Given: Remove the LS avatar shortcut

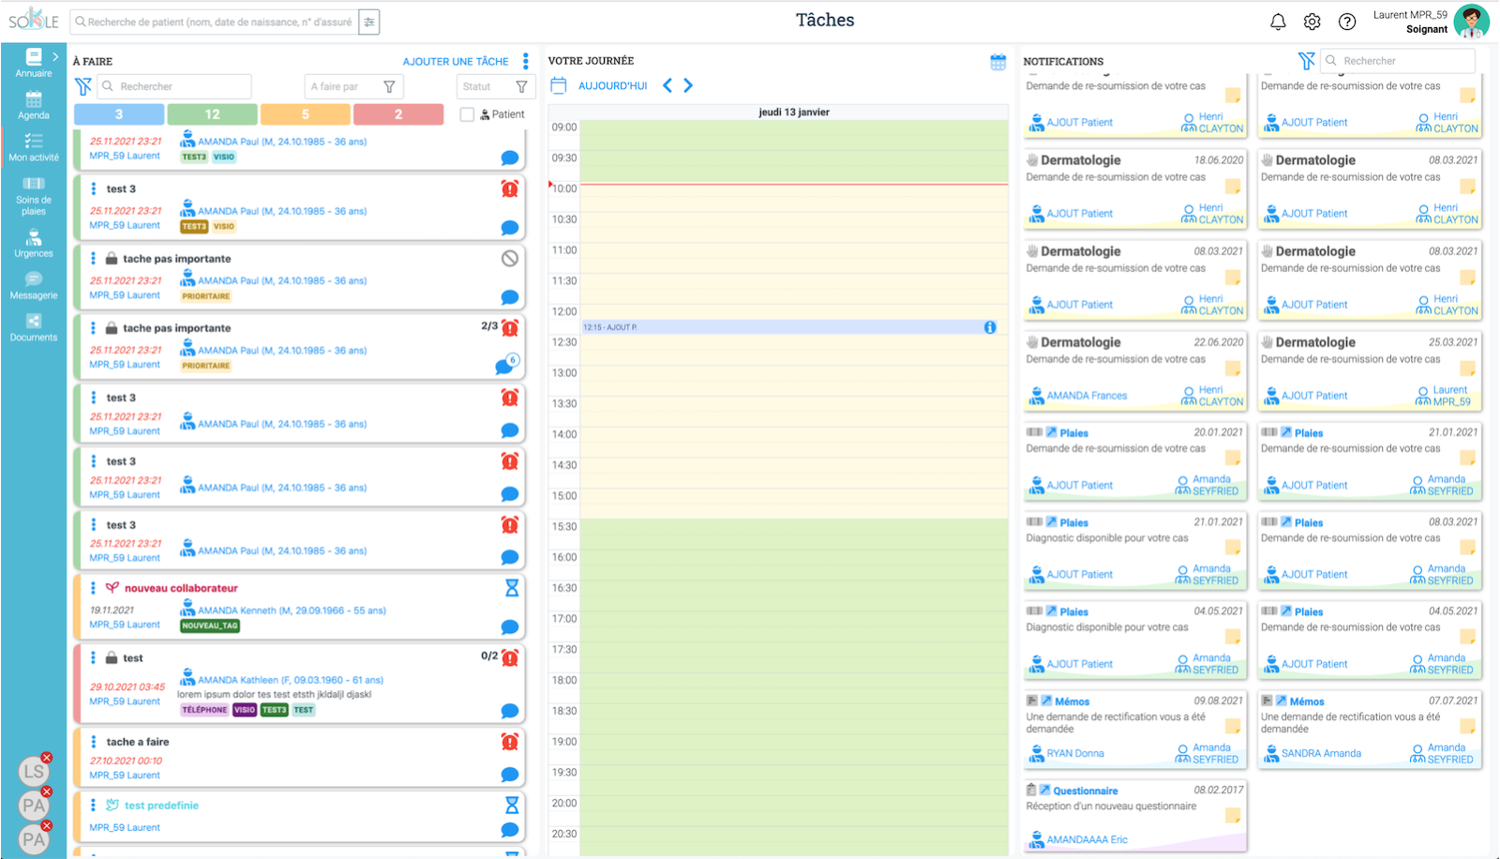Looking at the screenshot, I should 47,758.
